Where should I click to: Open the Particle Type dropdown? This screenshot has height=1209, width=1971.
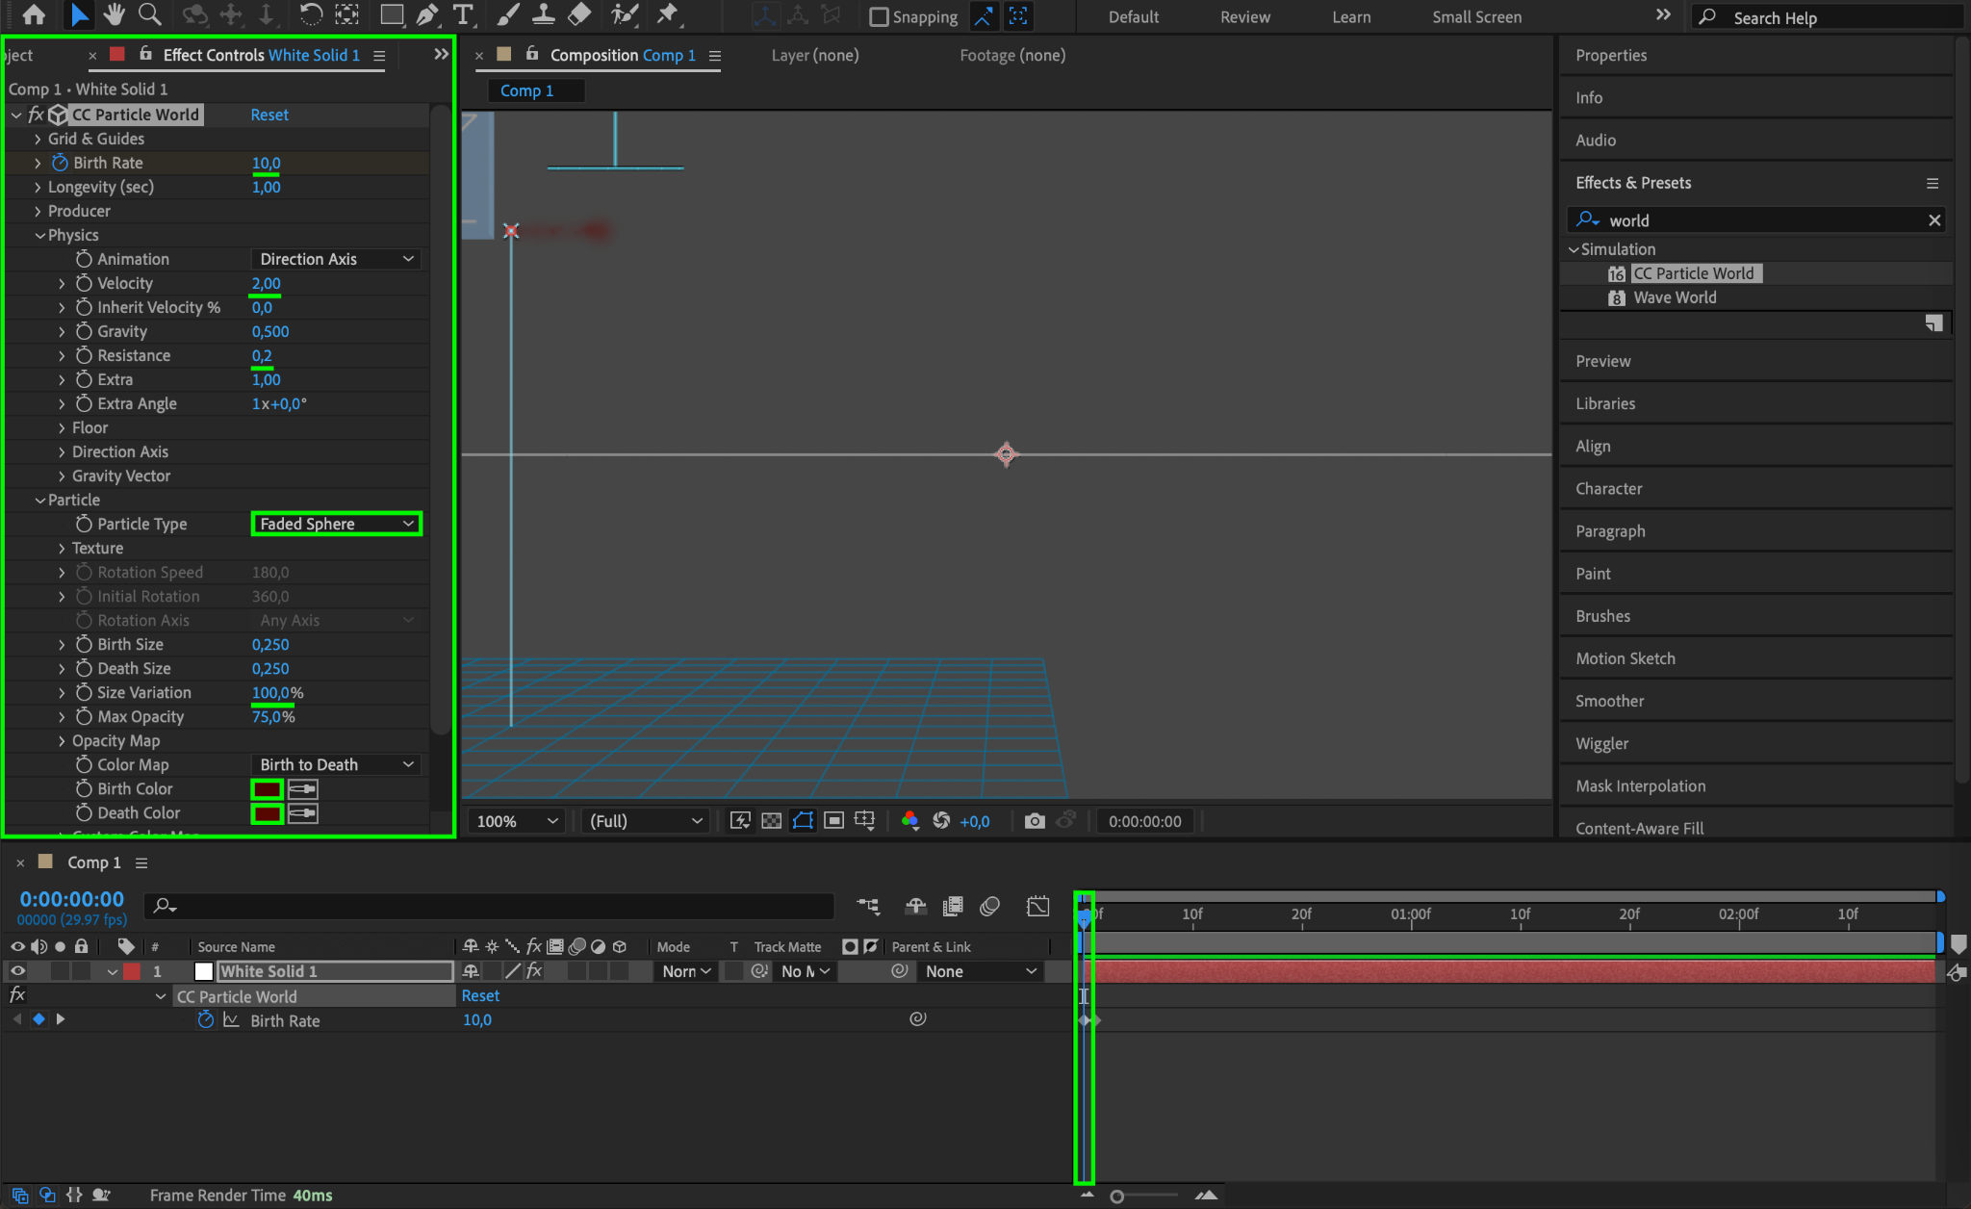click(336, 524)
